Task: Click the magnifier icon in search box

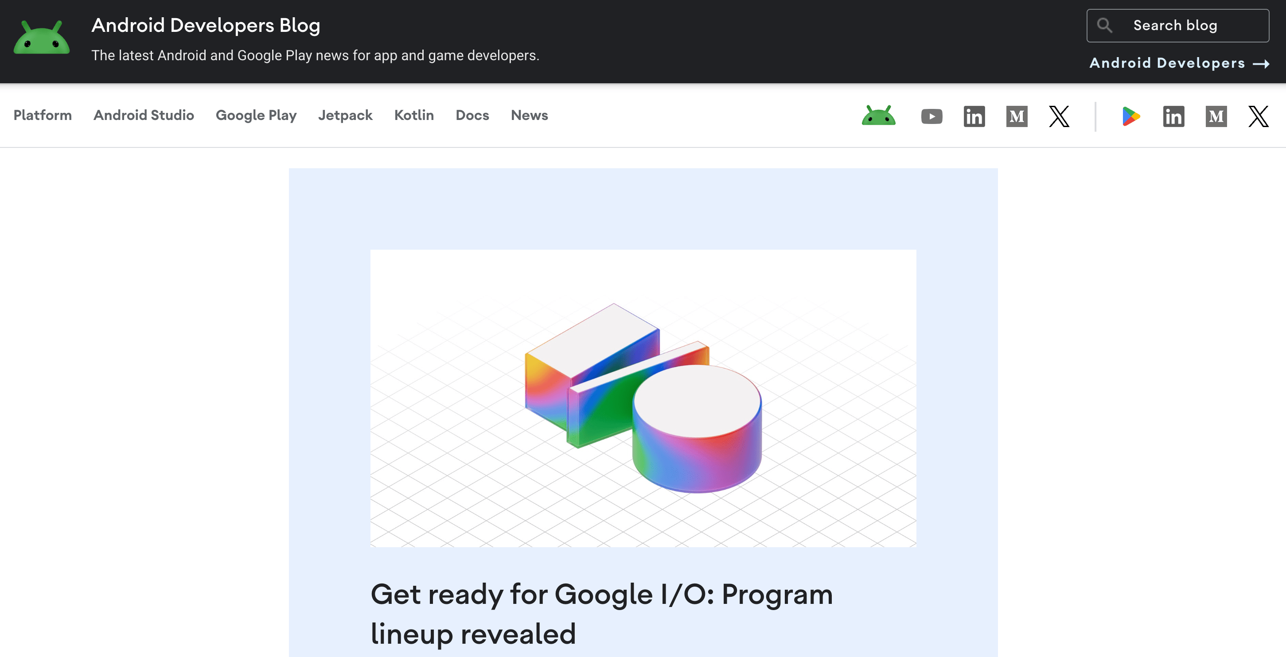Action: tap(1104, 25)
